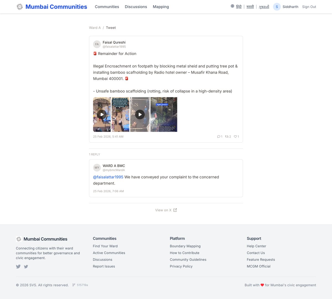The height and width of the screenshot is (299, 332).
Task: Switch the site language to हिंदी
Action: click(x=238, y=6)
